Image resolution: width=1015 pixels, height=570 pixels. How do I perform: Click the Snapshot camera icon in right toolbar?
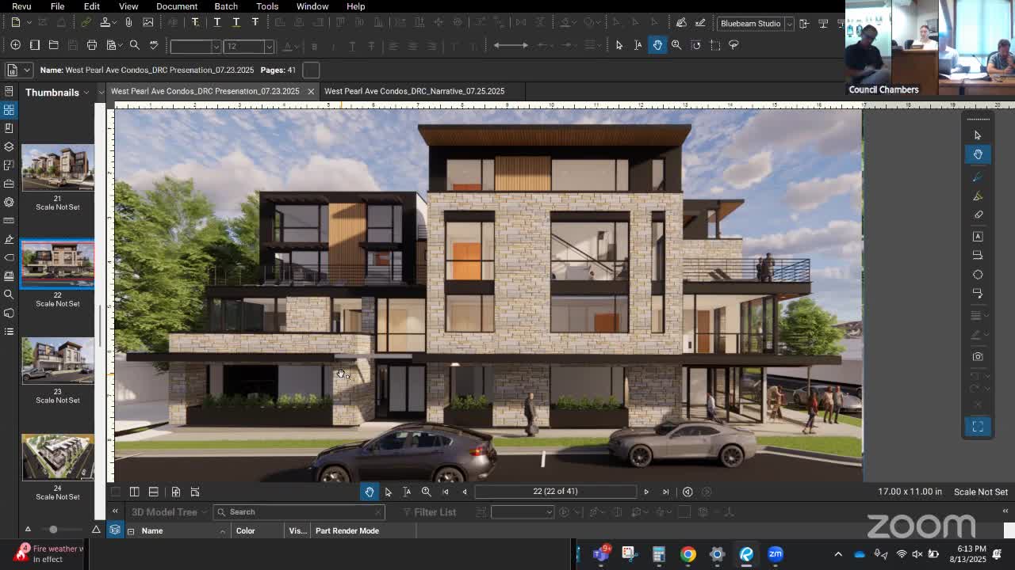coord(978,356)
